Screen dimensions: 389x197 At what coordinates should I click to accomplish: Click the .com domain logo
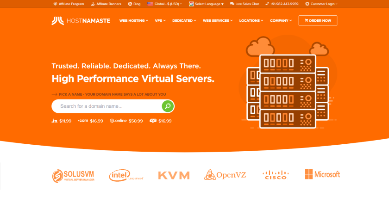(83, 121)
